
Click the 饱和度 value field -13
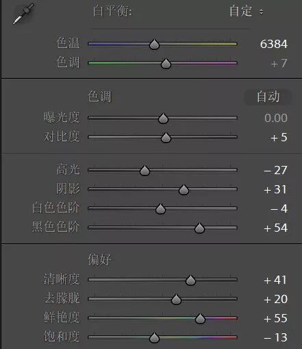(275, 337)
